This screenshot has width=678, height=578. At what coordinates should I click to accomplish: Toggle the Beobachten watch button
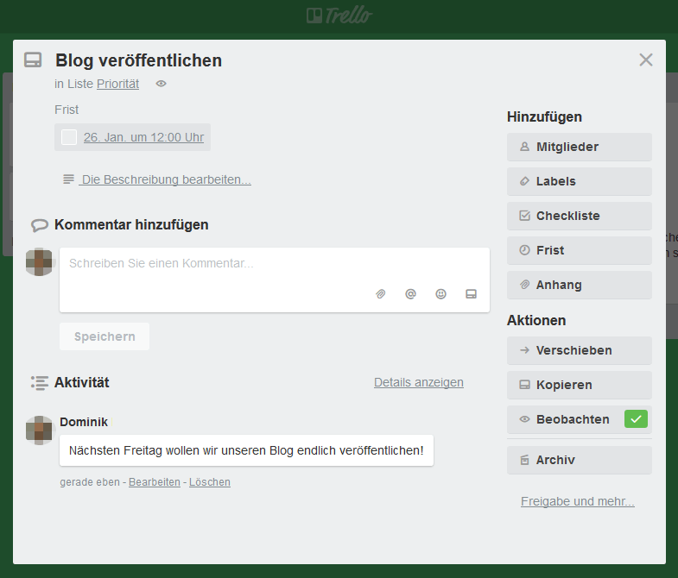(x=579, y=419)
